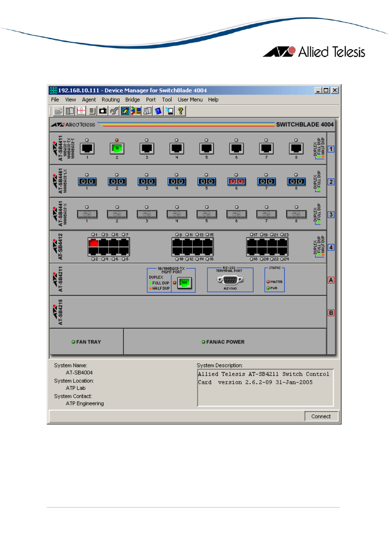The width and height of the screenshot is (388, 549).
Task: Select slot A indicator box
Action: click(331, 280)
